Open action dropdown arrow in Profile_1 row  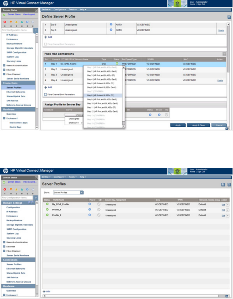coord(228,210)
